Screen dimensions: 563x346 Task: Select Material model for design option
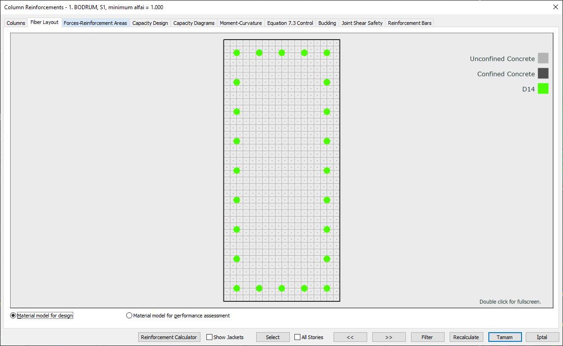tap(12, 315)
